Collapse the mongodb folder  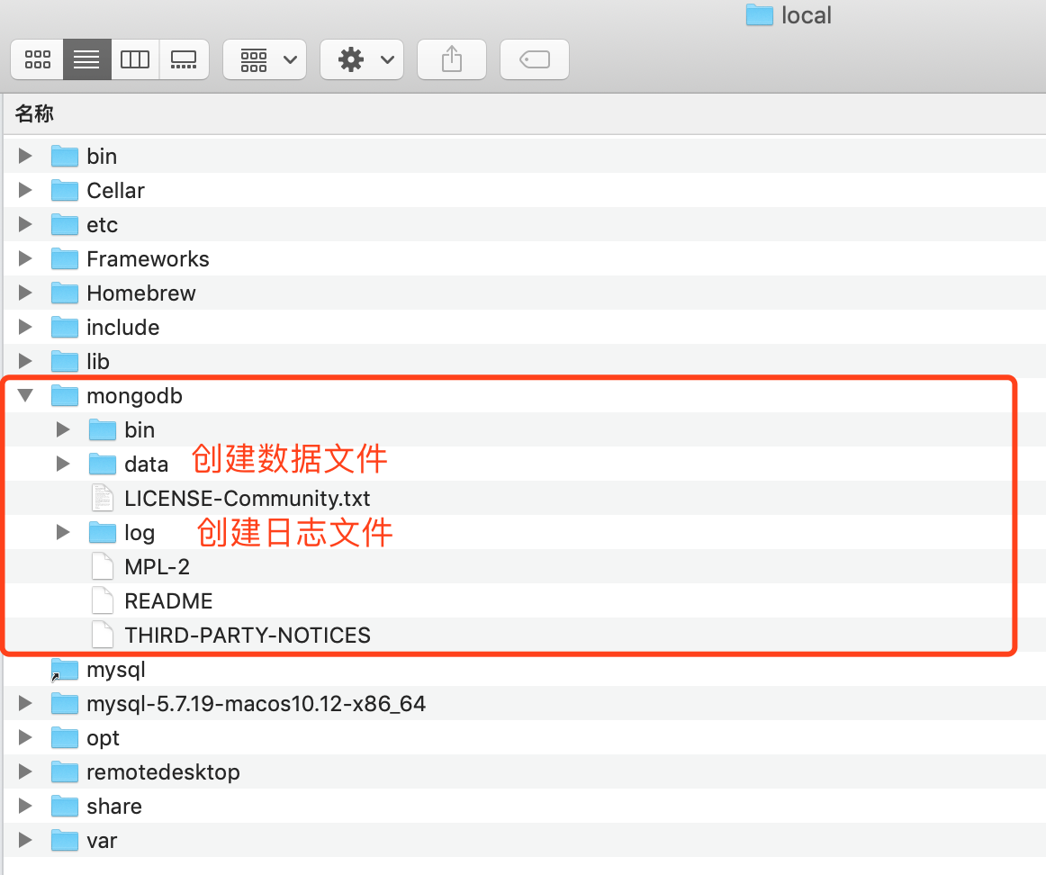[x=25, y=395]
